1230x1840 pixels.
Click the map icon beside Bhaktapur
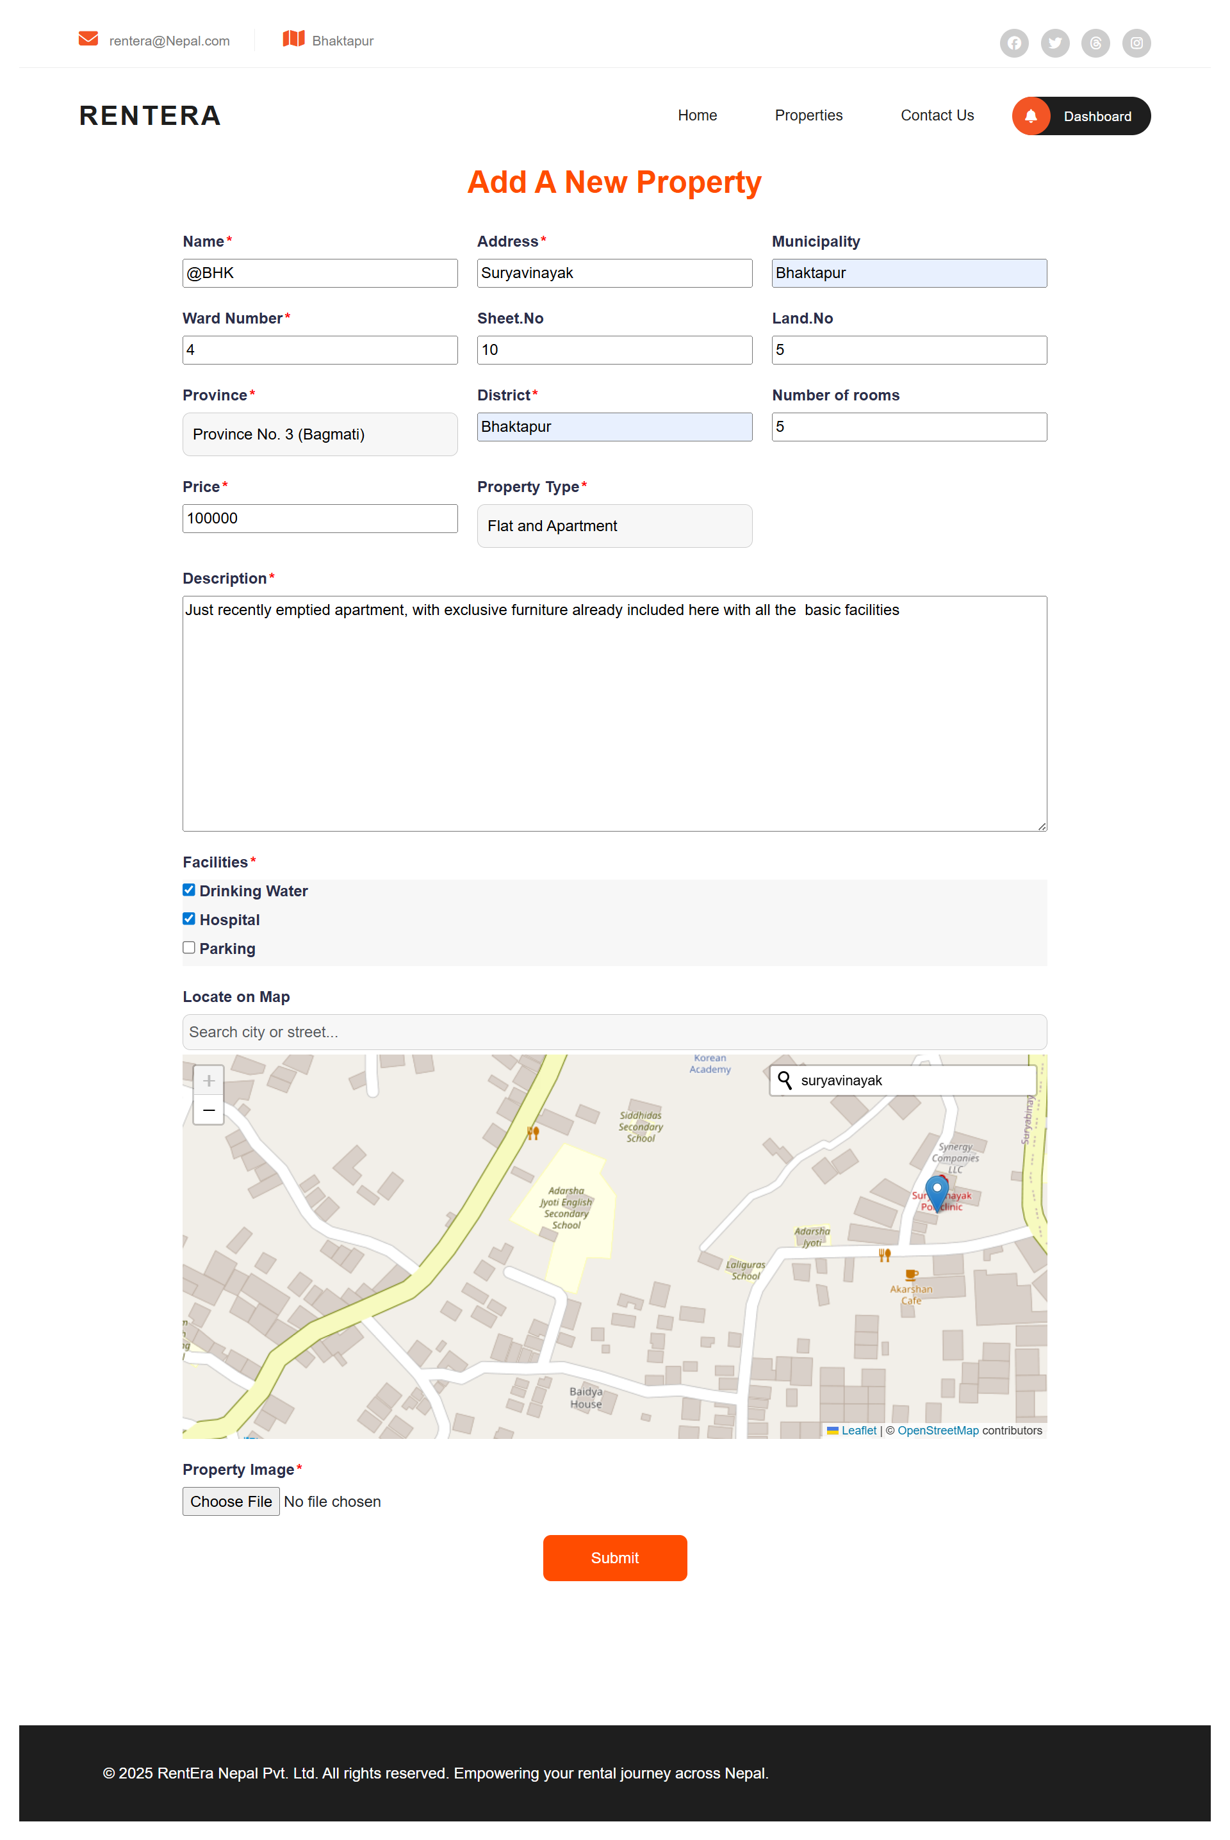[293, 38]
